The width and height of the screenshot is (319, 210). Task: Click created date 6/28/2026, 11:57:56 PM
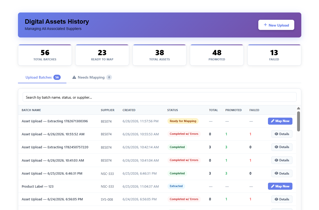[x=141, y=121]
